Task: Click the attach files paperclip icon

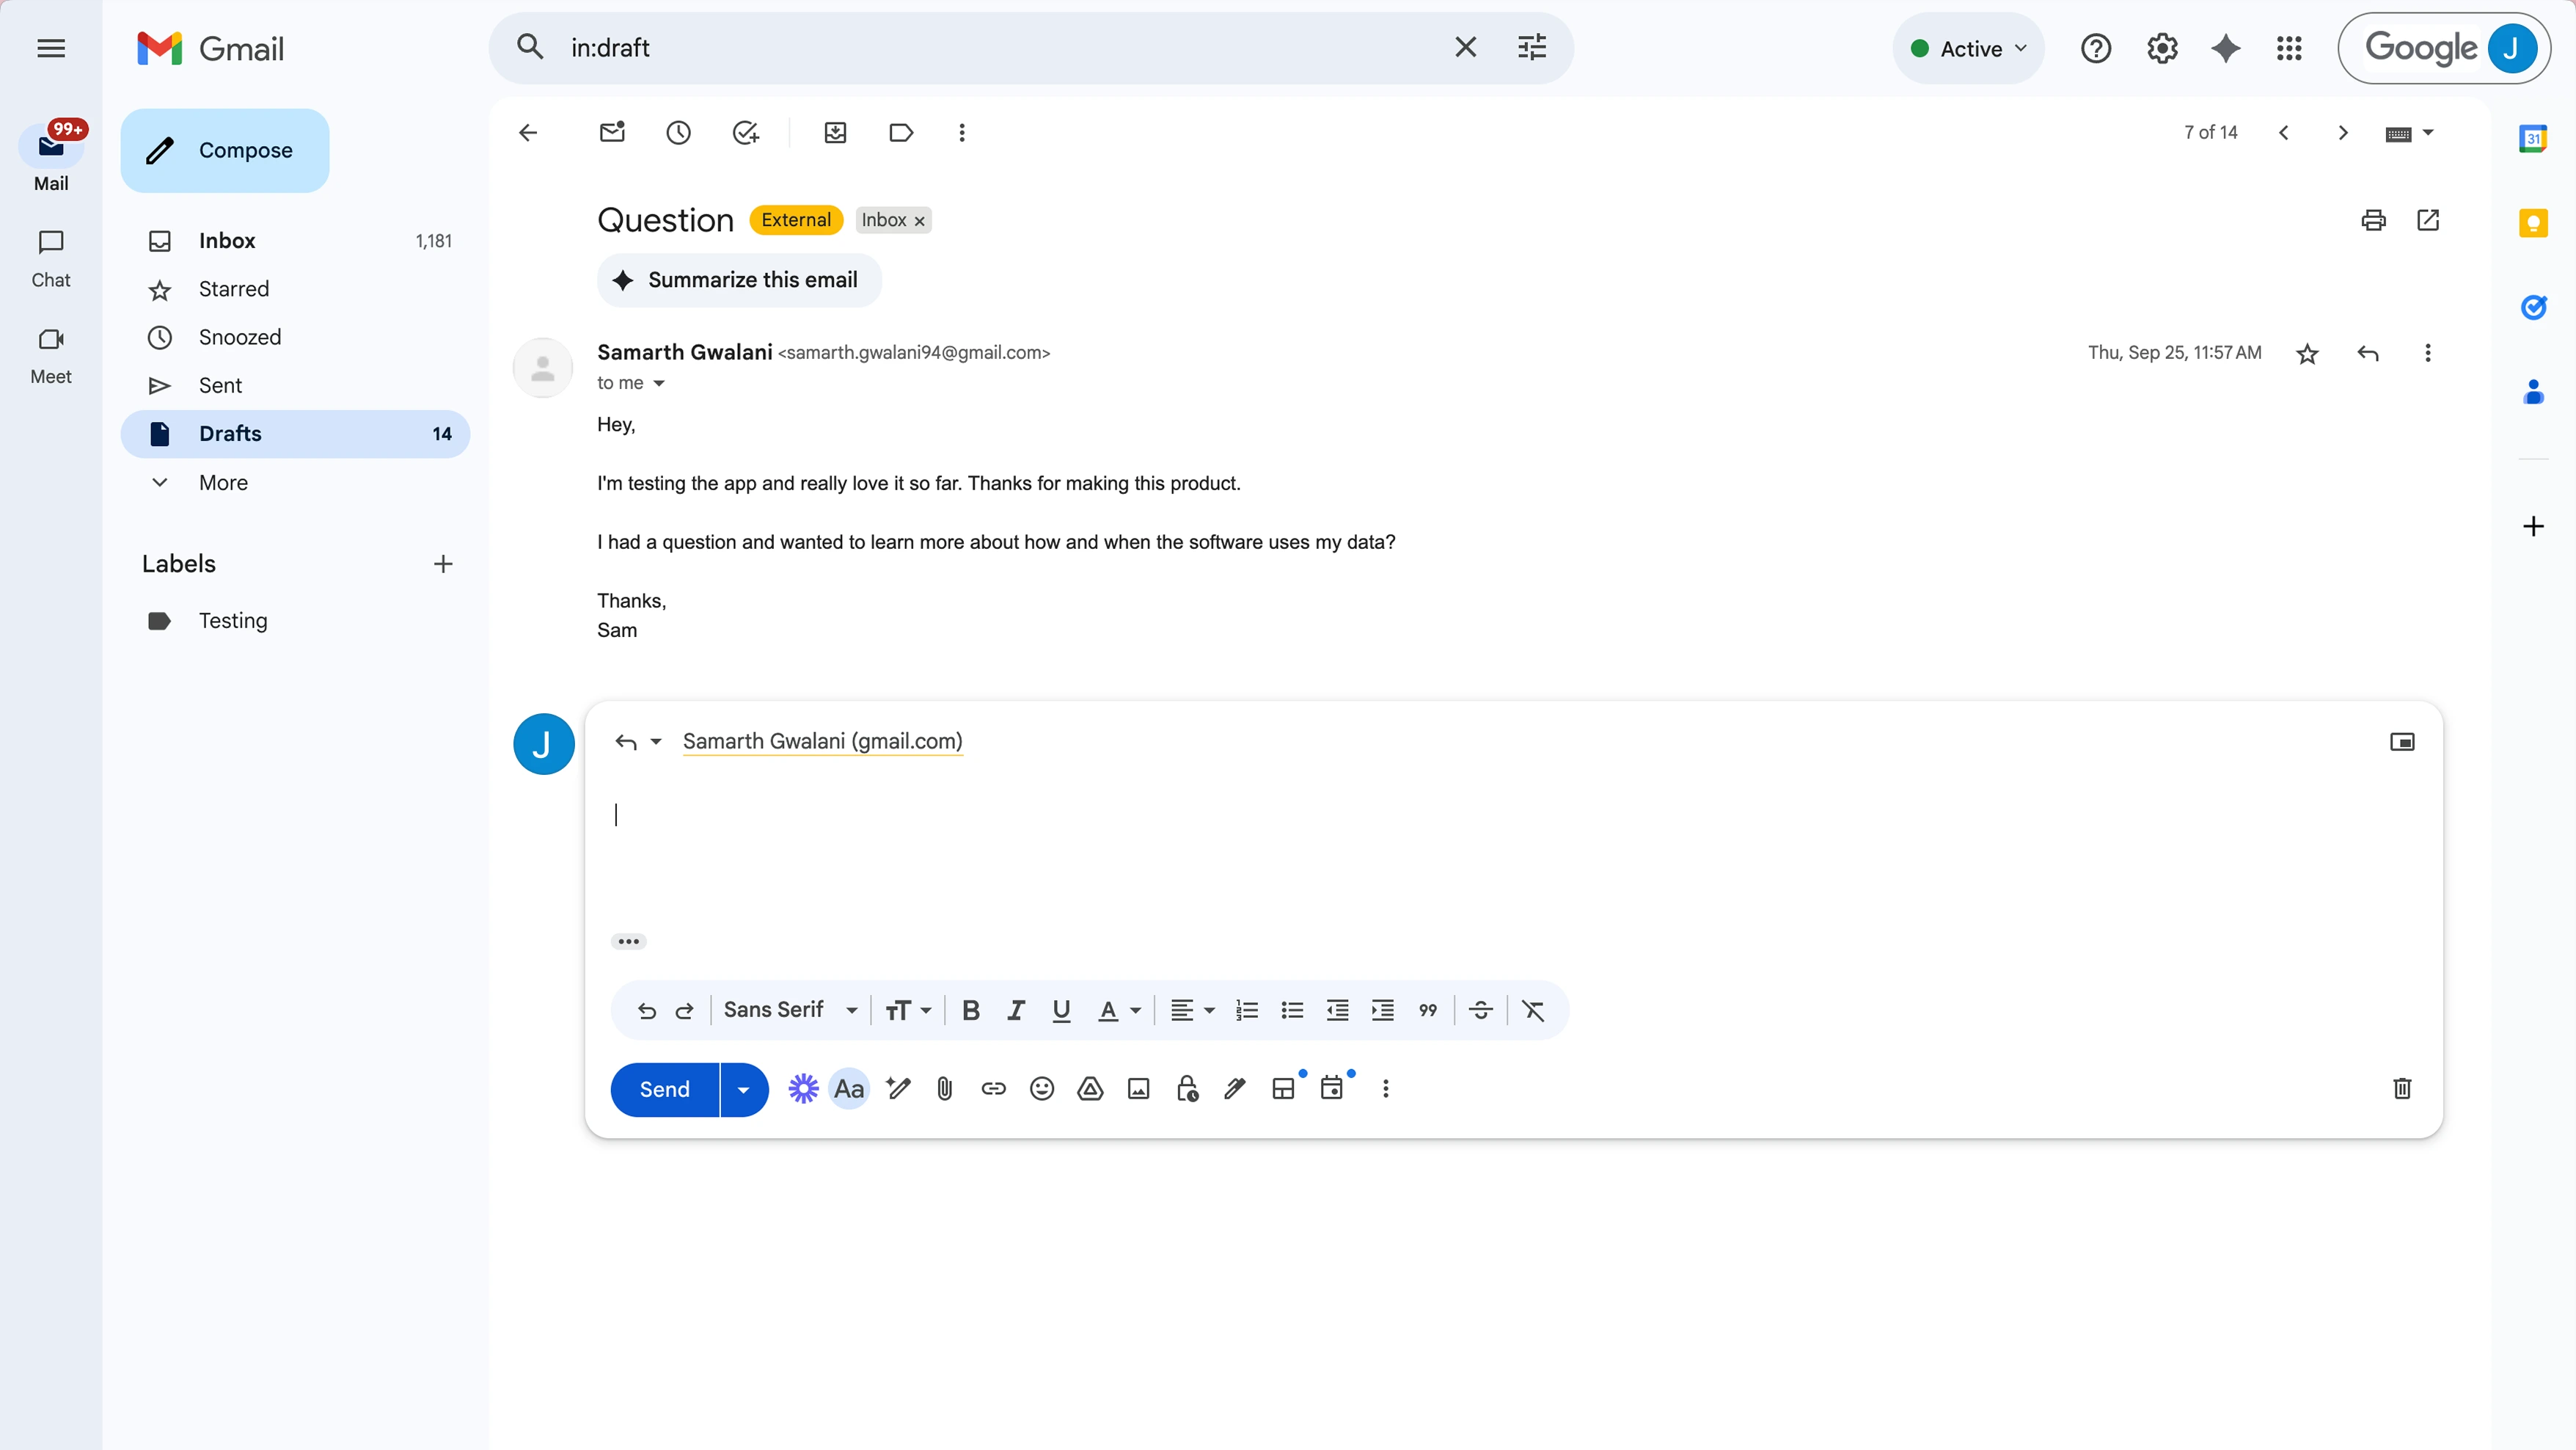Action: coord(944,1089)
